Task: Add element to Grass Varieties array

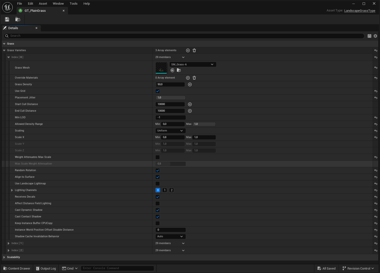Action: pos(188,50)
